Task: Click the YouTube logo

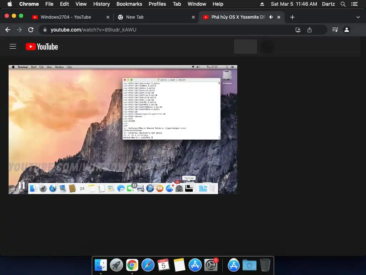Action: tap(42, 47)
